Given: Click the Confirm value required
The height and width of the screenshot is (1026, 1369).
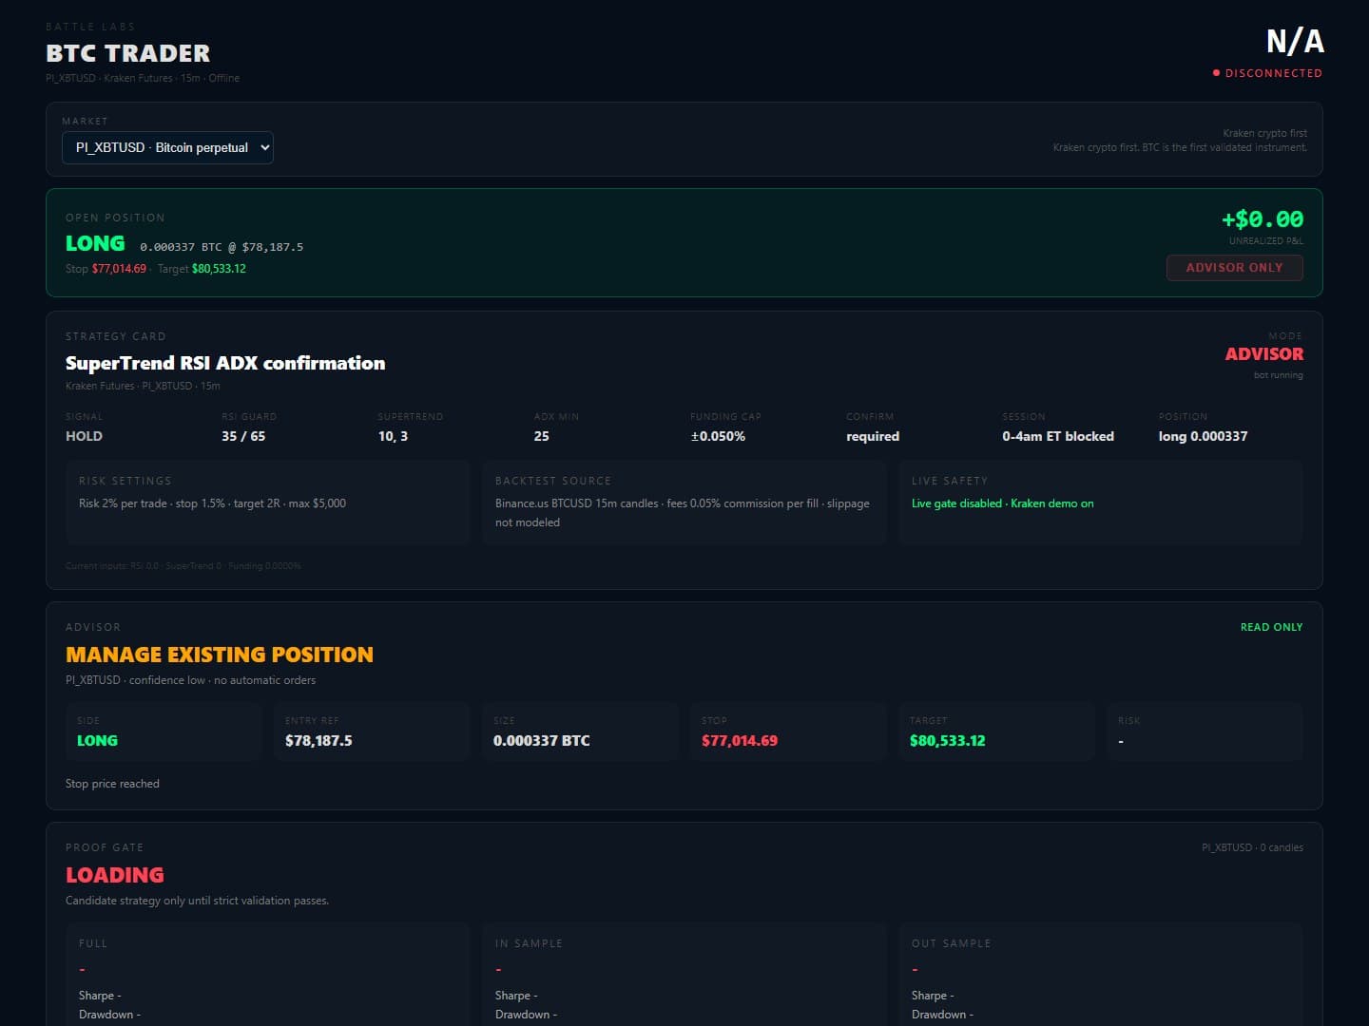Looking at the screenshot, I should [873, 436].
